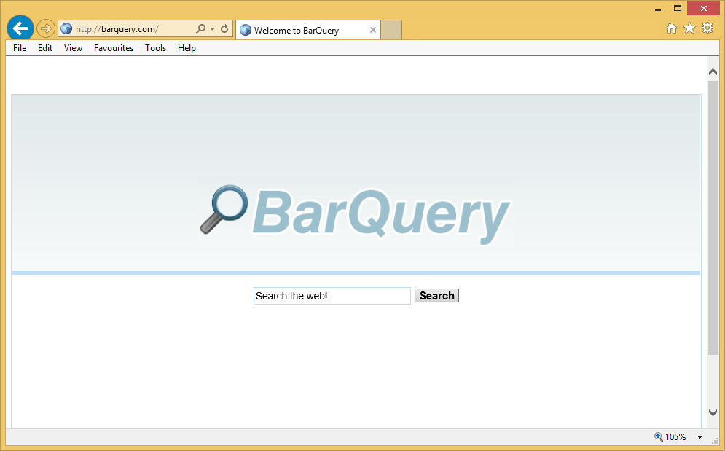Click the scrollbar down arrow
Screen dimensions: 725x451
[713, 412]
